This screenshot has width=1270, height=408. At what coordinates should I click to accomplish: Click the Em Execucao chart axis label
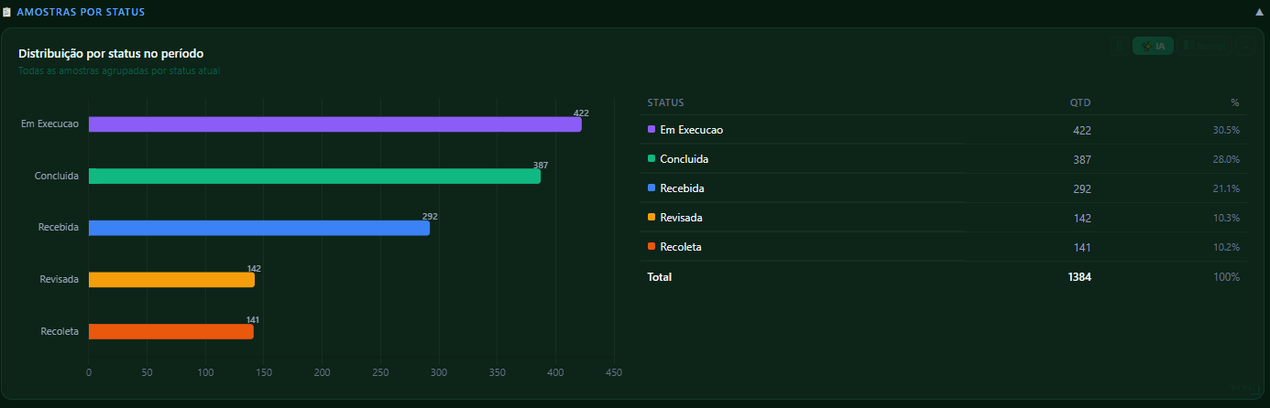tap(49, 123)
